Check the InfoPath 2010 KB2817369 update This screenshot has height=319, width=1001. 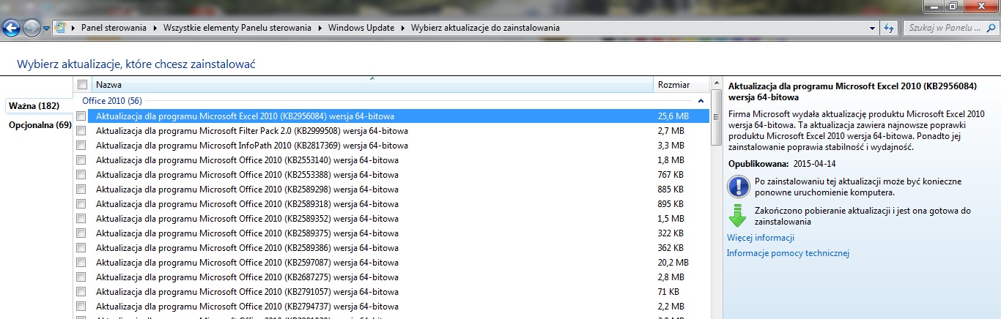(x=81, y=145)
